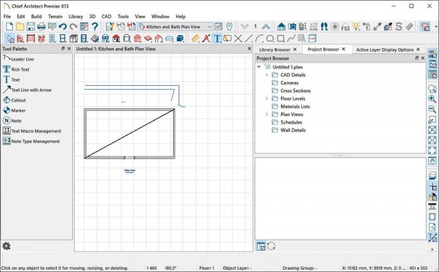
Task: Click the Save file icon
Action: click(x=31, y=27)
